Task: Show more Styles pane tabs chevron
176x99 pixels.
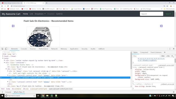Action: coord(165,52)
